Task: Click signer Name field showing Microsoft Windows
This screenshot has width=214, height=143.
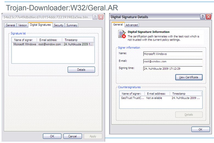Action: pyautogui.click(x=173, y=54)
